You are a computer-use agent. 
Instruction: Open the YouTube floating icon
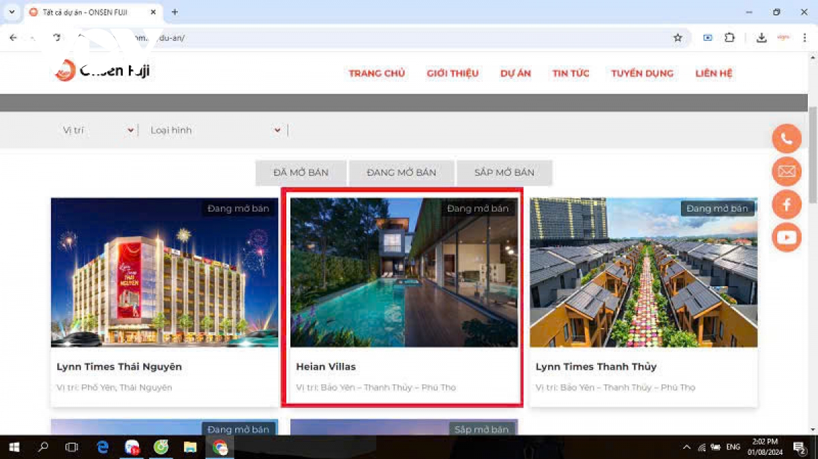click(787, 237)
